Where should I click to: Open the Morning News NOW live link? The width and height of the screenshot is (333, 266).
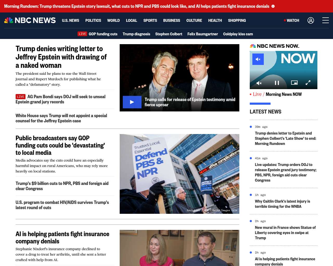click(x=284, y=94)
